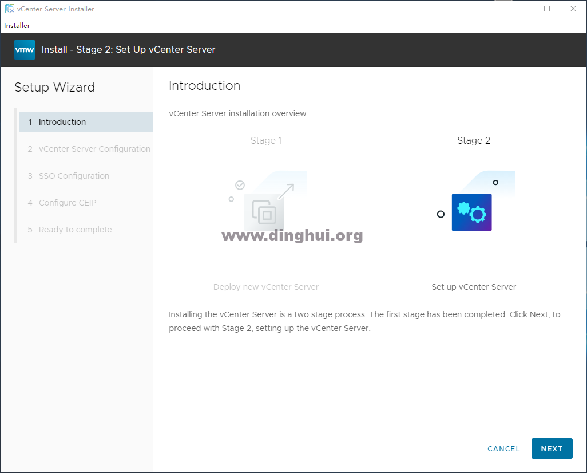Click the 'Setup Wizard' heading
This screenshot has height=473, width=587.
click(55, 88)
